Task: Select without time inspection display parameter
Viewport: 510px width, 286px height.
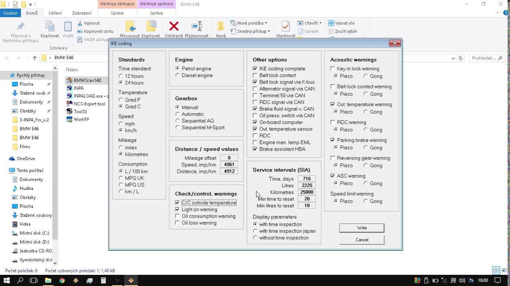Action: pyautogui.click(x=255, y=238)
